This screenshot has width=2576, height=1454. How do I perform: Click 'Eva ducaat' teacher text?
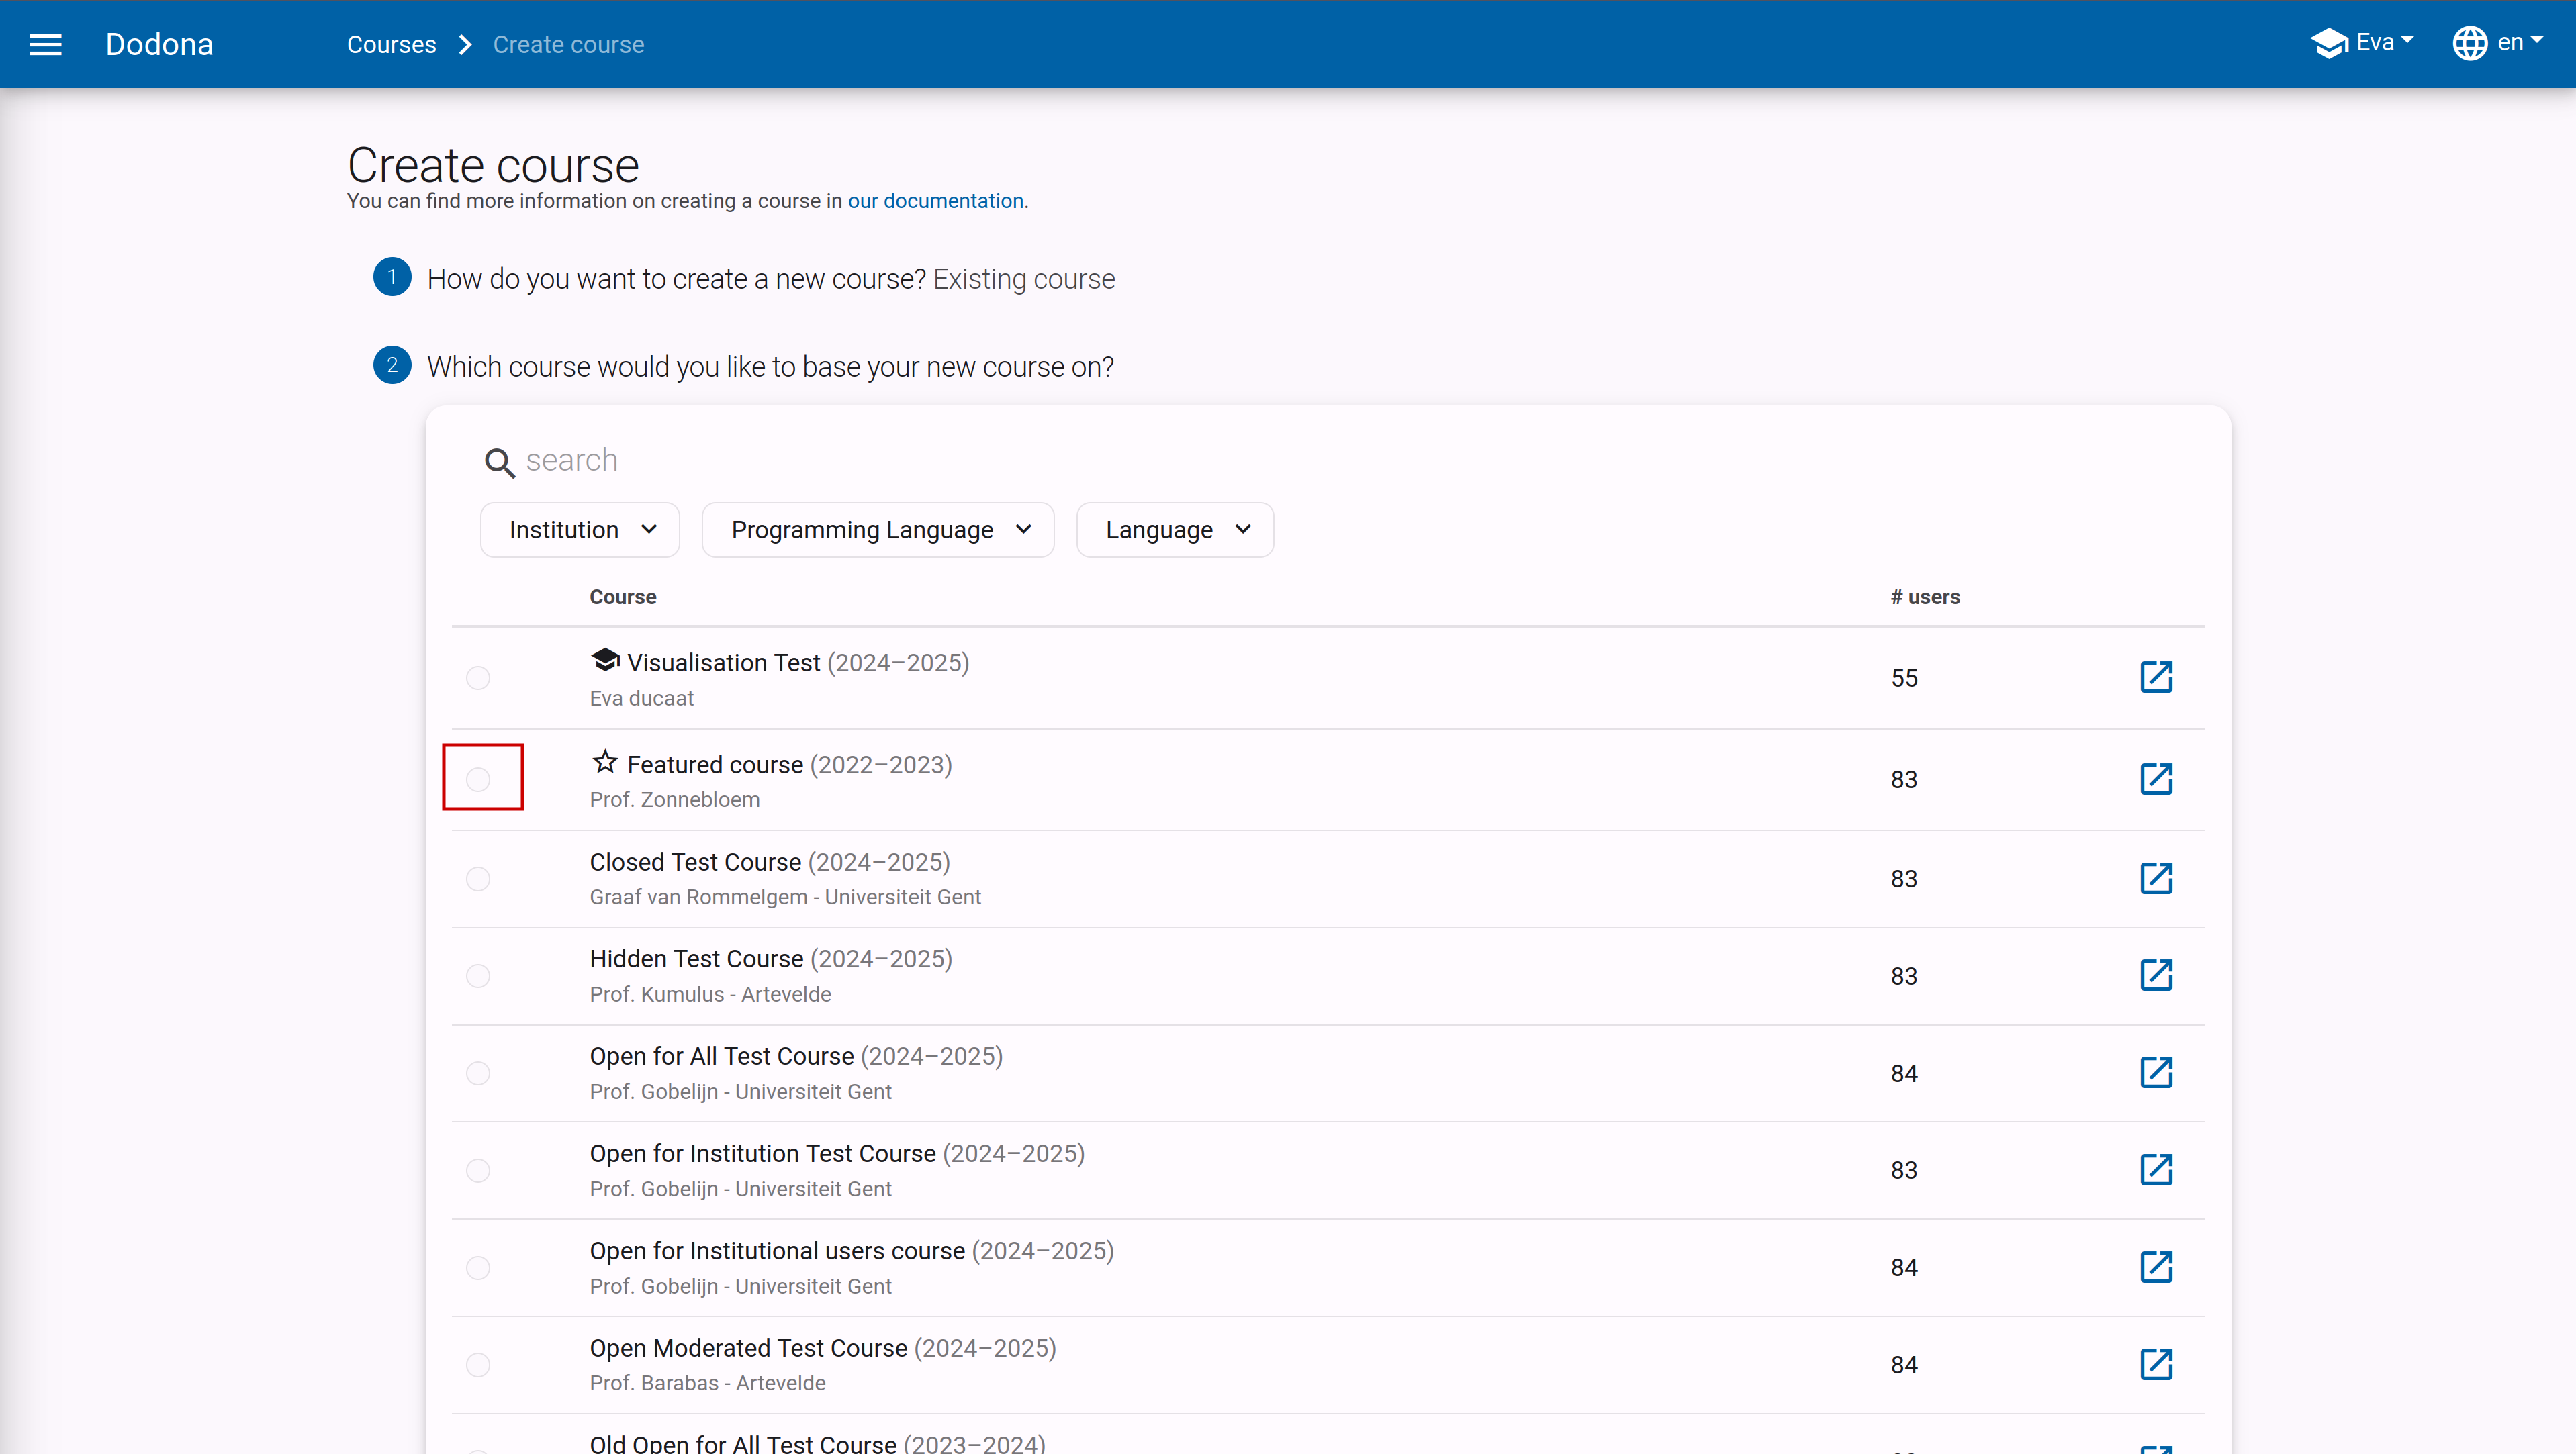tap(641, 699)
